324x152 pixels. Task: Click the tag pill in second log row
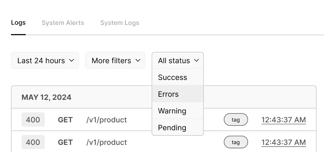236,142
